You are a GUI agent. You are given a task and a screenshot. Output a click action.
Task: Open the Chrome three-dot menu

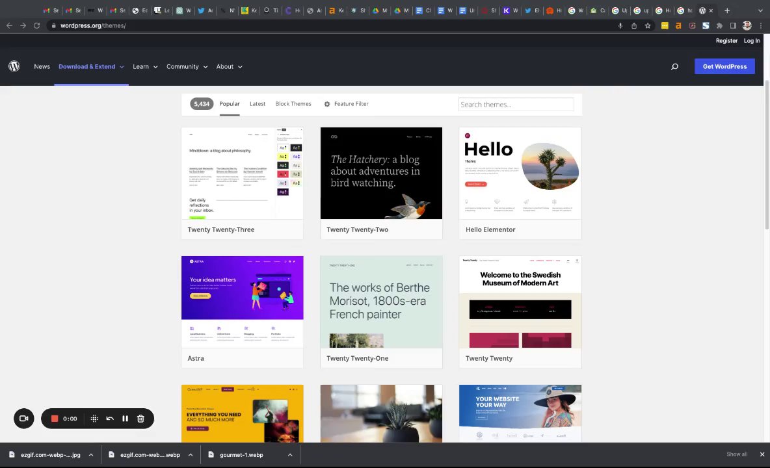point(761,25)
